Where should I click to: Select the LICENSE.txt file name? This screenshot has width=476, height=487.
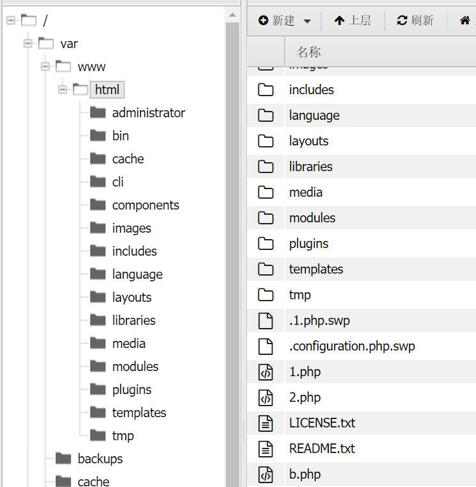[322, 423]
